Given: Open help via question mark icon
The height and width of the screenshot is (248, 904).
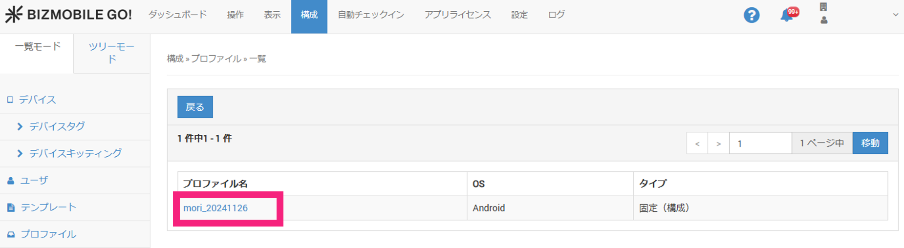Looking at the screenshot, I should click(x=752, y=15).
